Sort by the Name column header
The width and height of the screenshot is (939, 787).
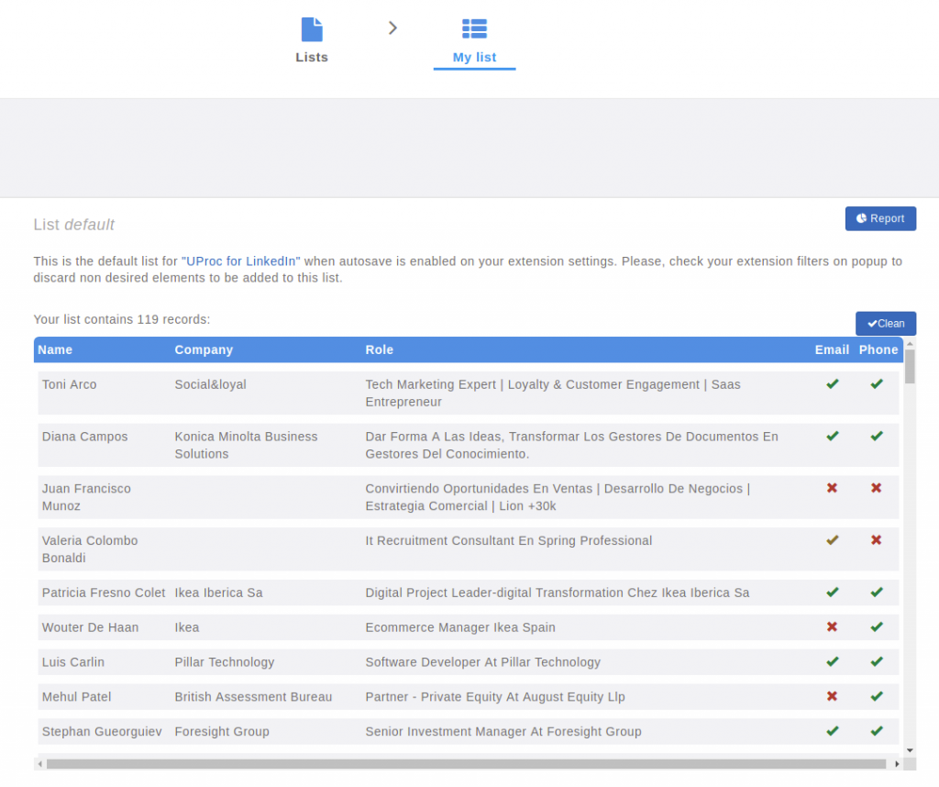pyautogui.click(x=55, y=349)
